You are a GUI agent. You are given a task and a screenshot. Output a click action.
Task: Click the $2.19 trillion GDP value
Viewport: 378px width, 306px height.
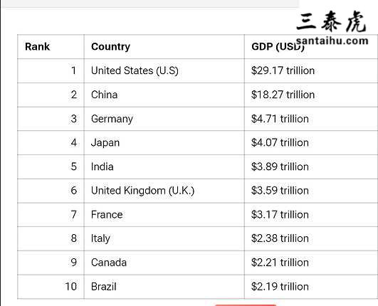280,287
